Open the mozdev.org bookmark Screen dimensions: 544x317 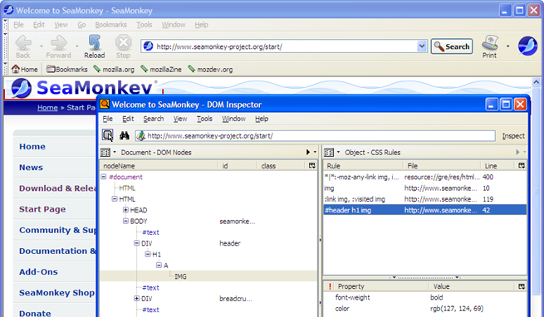[x=210, y=69]
